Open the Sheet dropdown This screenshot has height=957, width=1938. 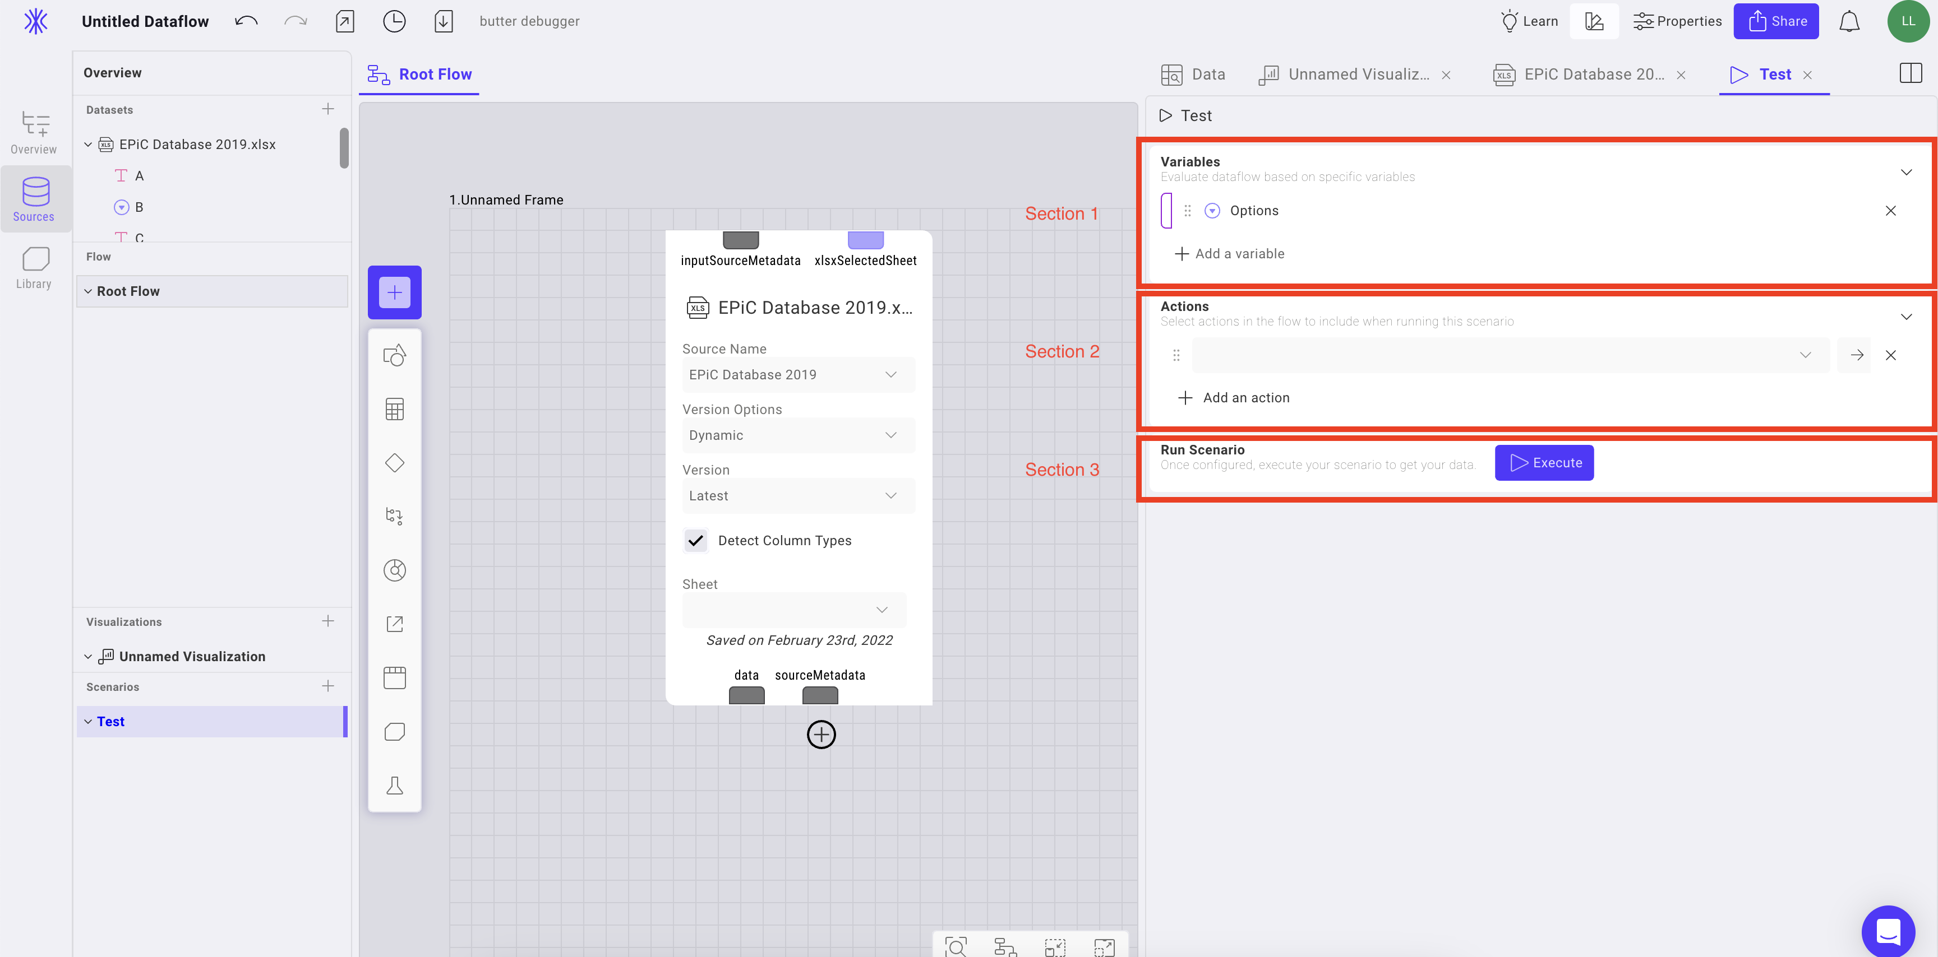click(793, 610)
